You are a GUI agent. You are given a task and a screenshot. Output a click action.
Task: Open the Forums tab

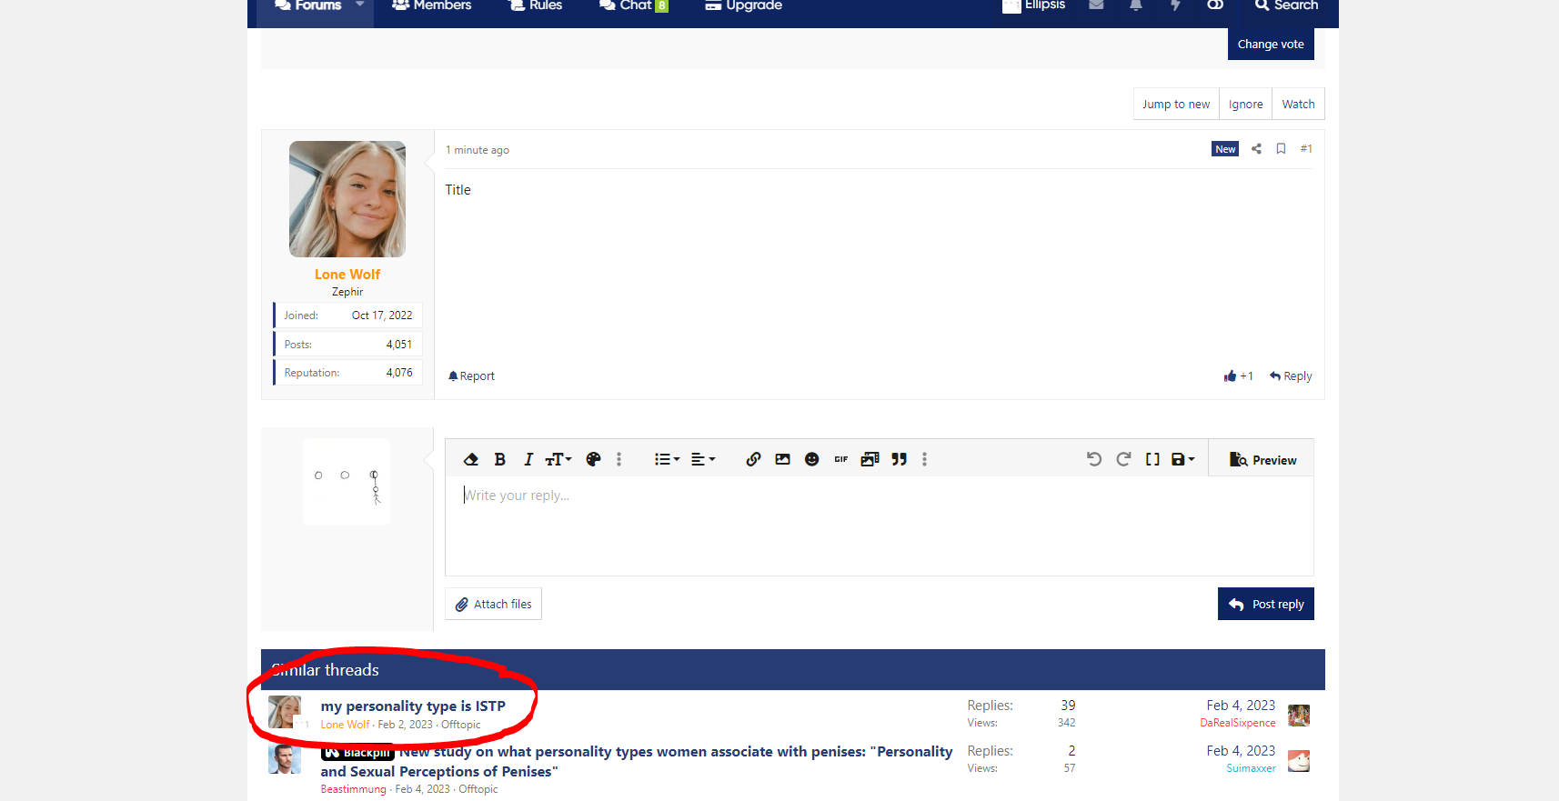pos(307,5)
